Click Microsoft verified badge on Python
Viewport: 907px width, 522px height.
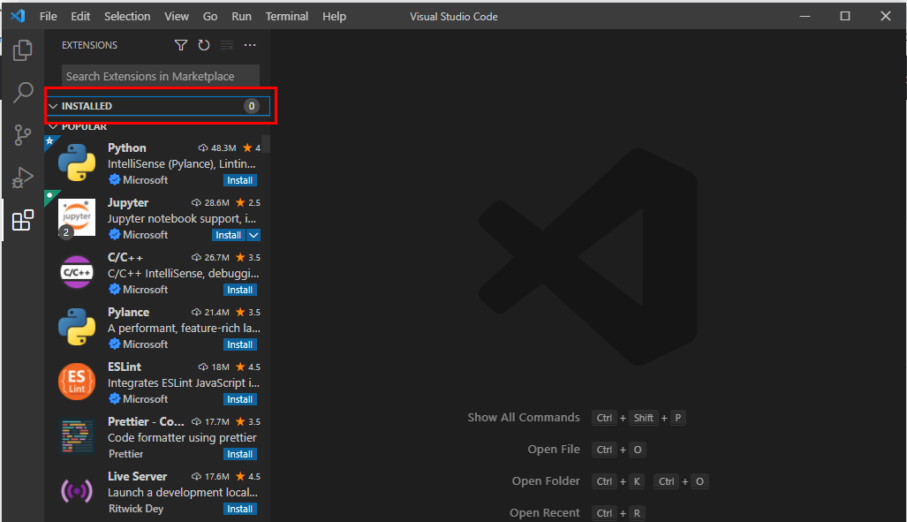click(115, 180)
